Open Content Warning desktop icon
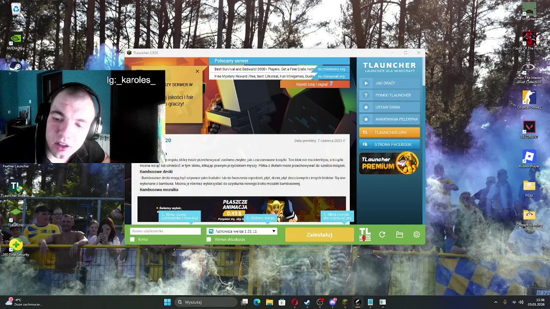Screen dimensions: 550x309 coord(529,218)
